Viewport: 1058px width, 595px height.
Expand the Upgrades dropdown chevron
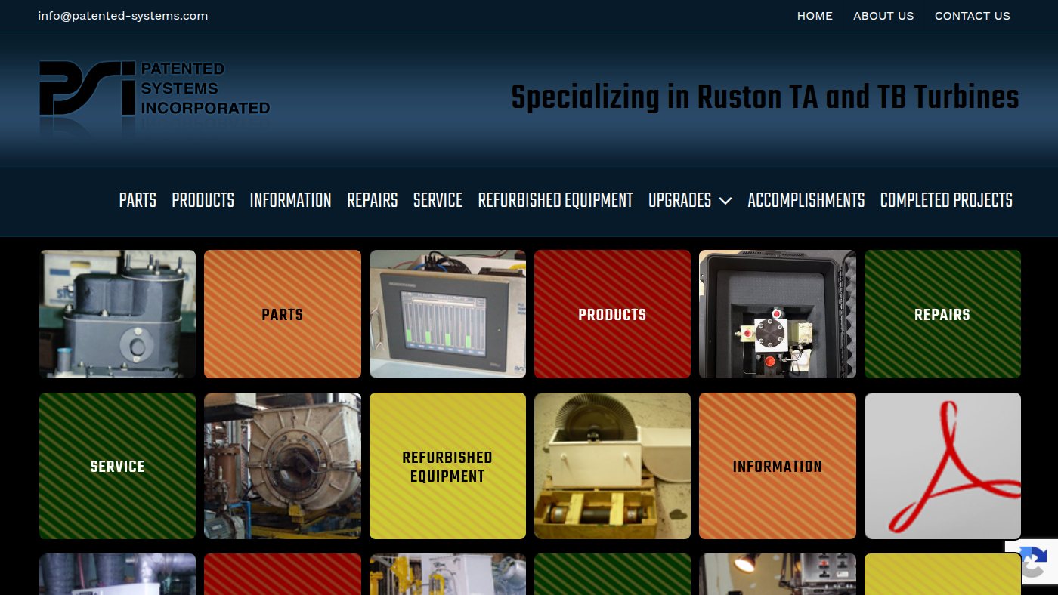pyautogui.click(x=725, y=201)
